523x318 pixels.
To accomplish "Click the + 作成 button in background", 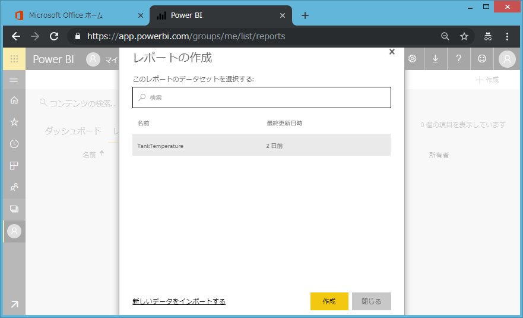I will (x=487, y=80).
